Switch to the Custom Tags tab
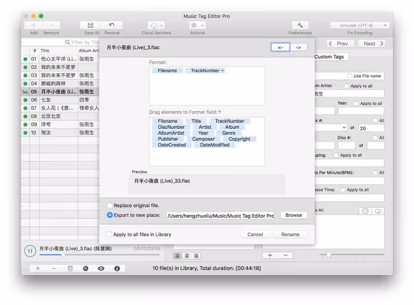 click(329, 57)
